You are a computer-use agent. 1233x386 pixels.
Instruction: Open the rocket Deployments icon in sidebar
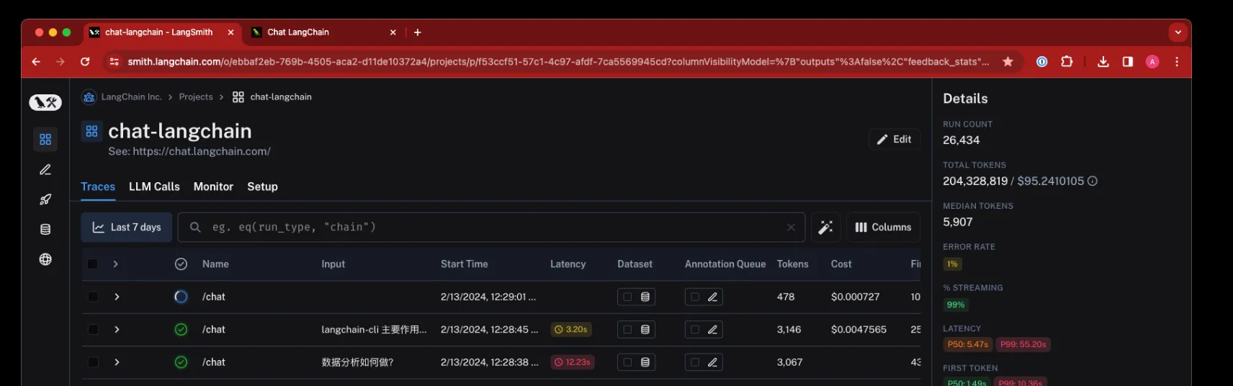pos(45,199)
